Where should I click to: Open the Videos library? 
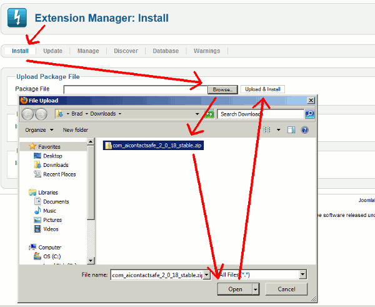[51, 229]
